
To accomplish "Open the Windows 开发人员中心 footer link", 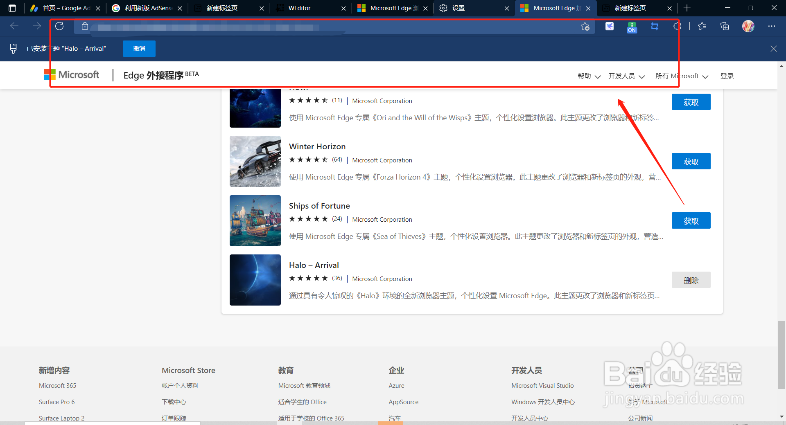I will point(543,402).
